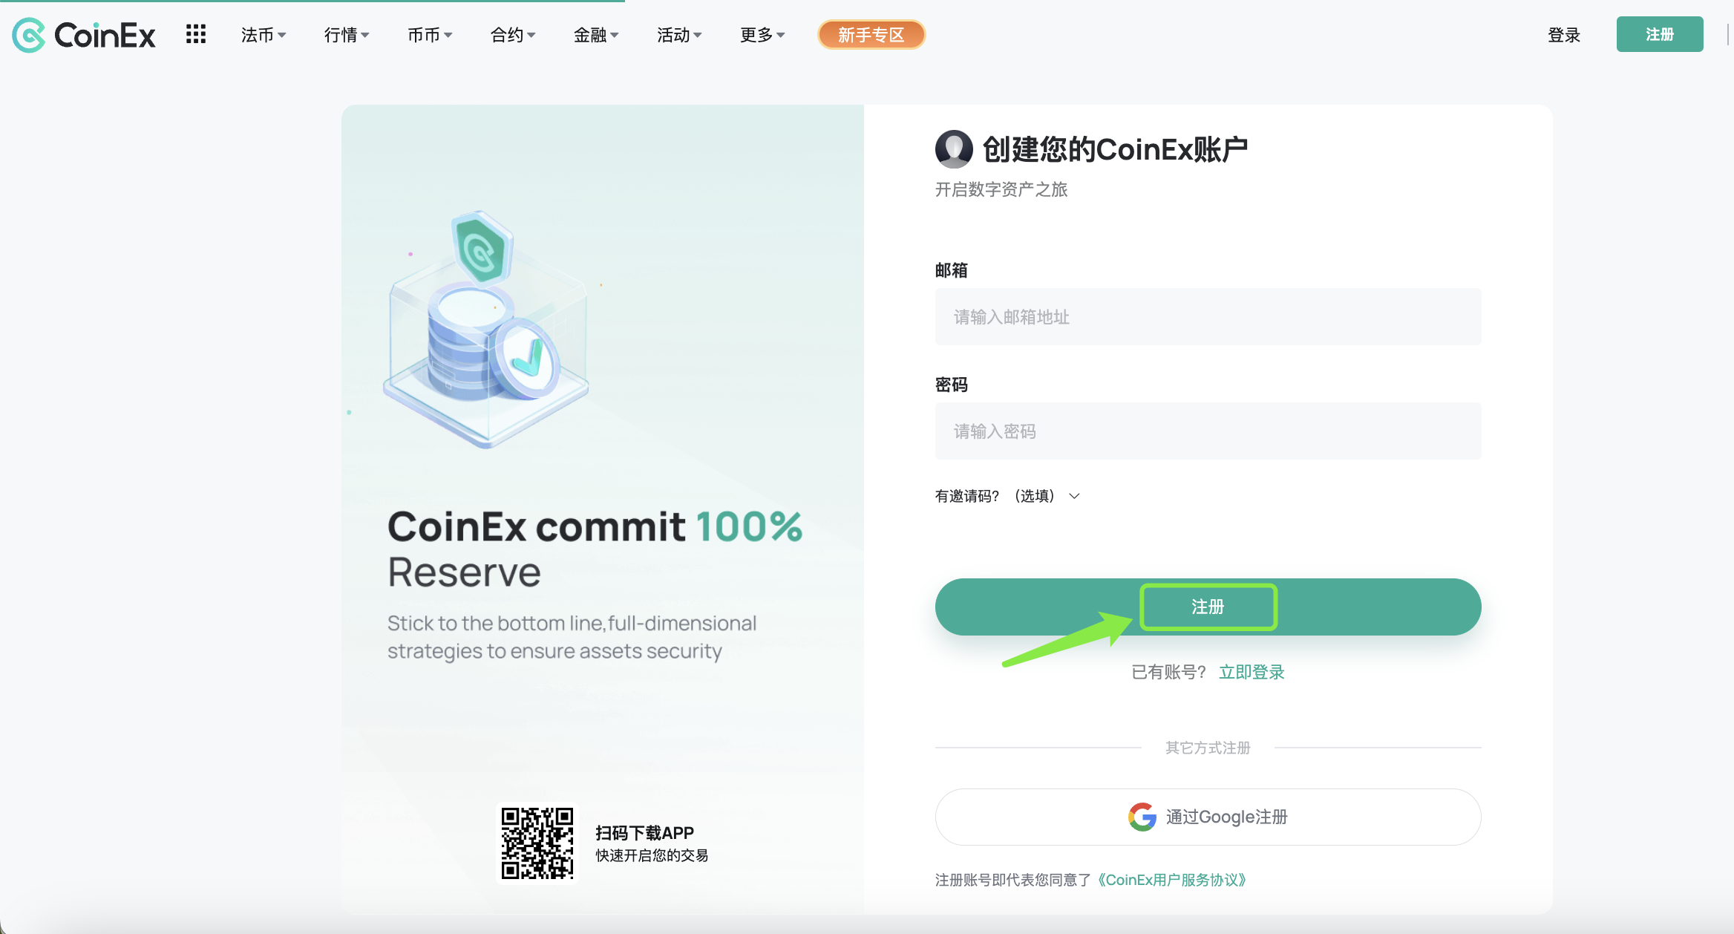This screenshot has width=1734, height=934.
Task: Click the Google logo icon
Action: click(x=1142, y=817)
